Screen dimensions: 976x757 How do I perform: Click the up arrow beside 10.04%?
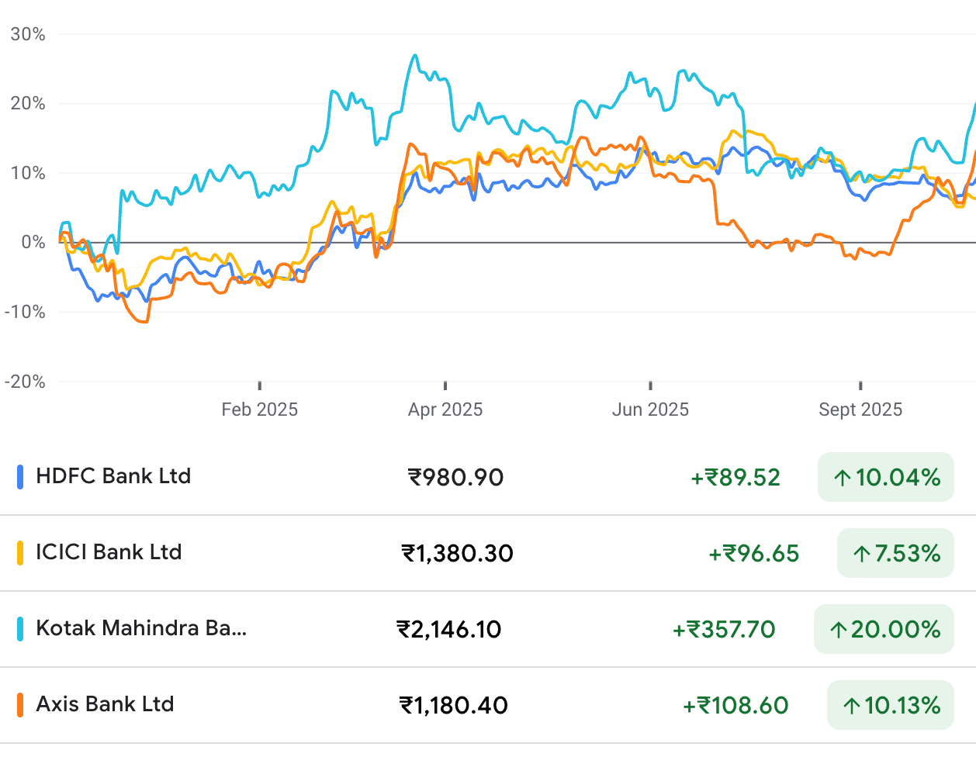tap(843, 478)
